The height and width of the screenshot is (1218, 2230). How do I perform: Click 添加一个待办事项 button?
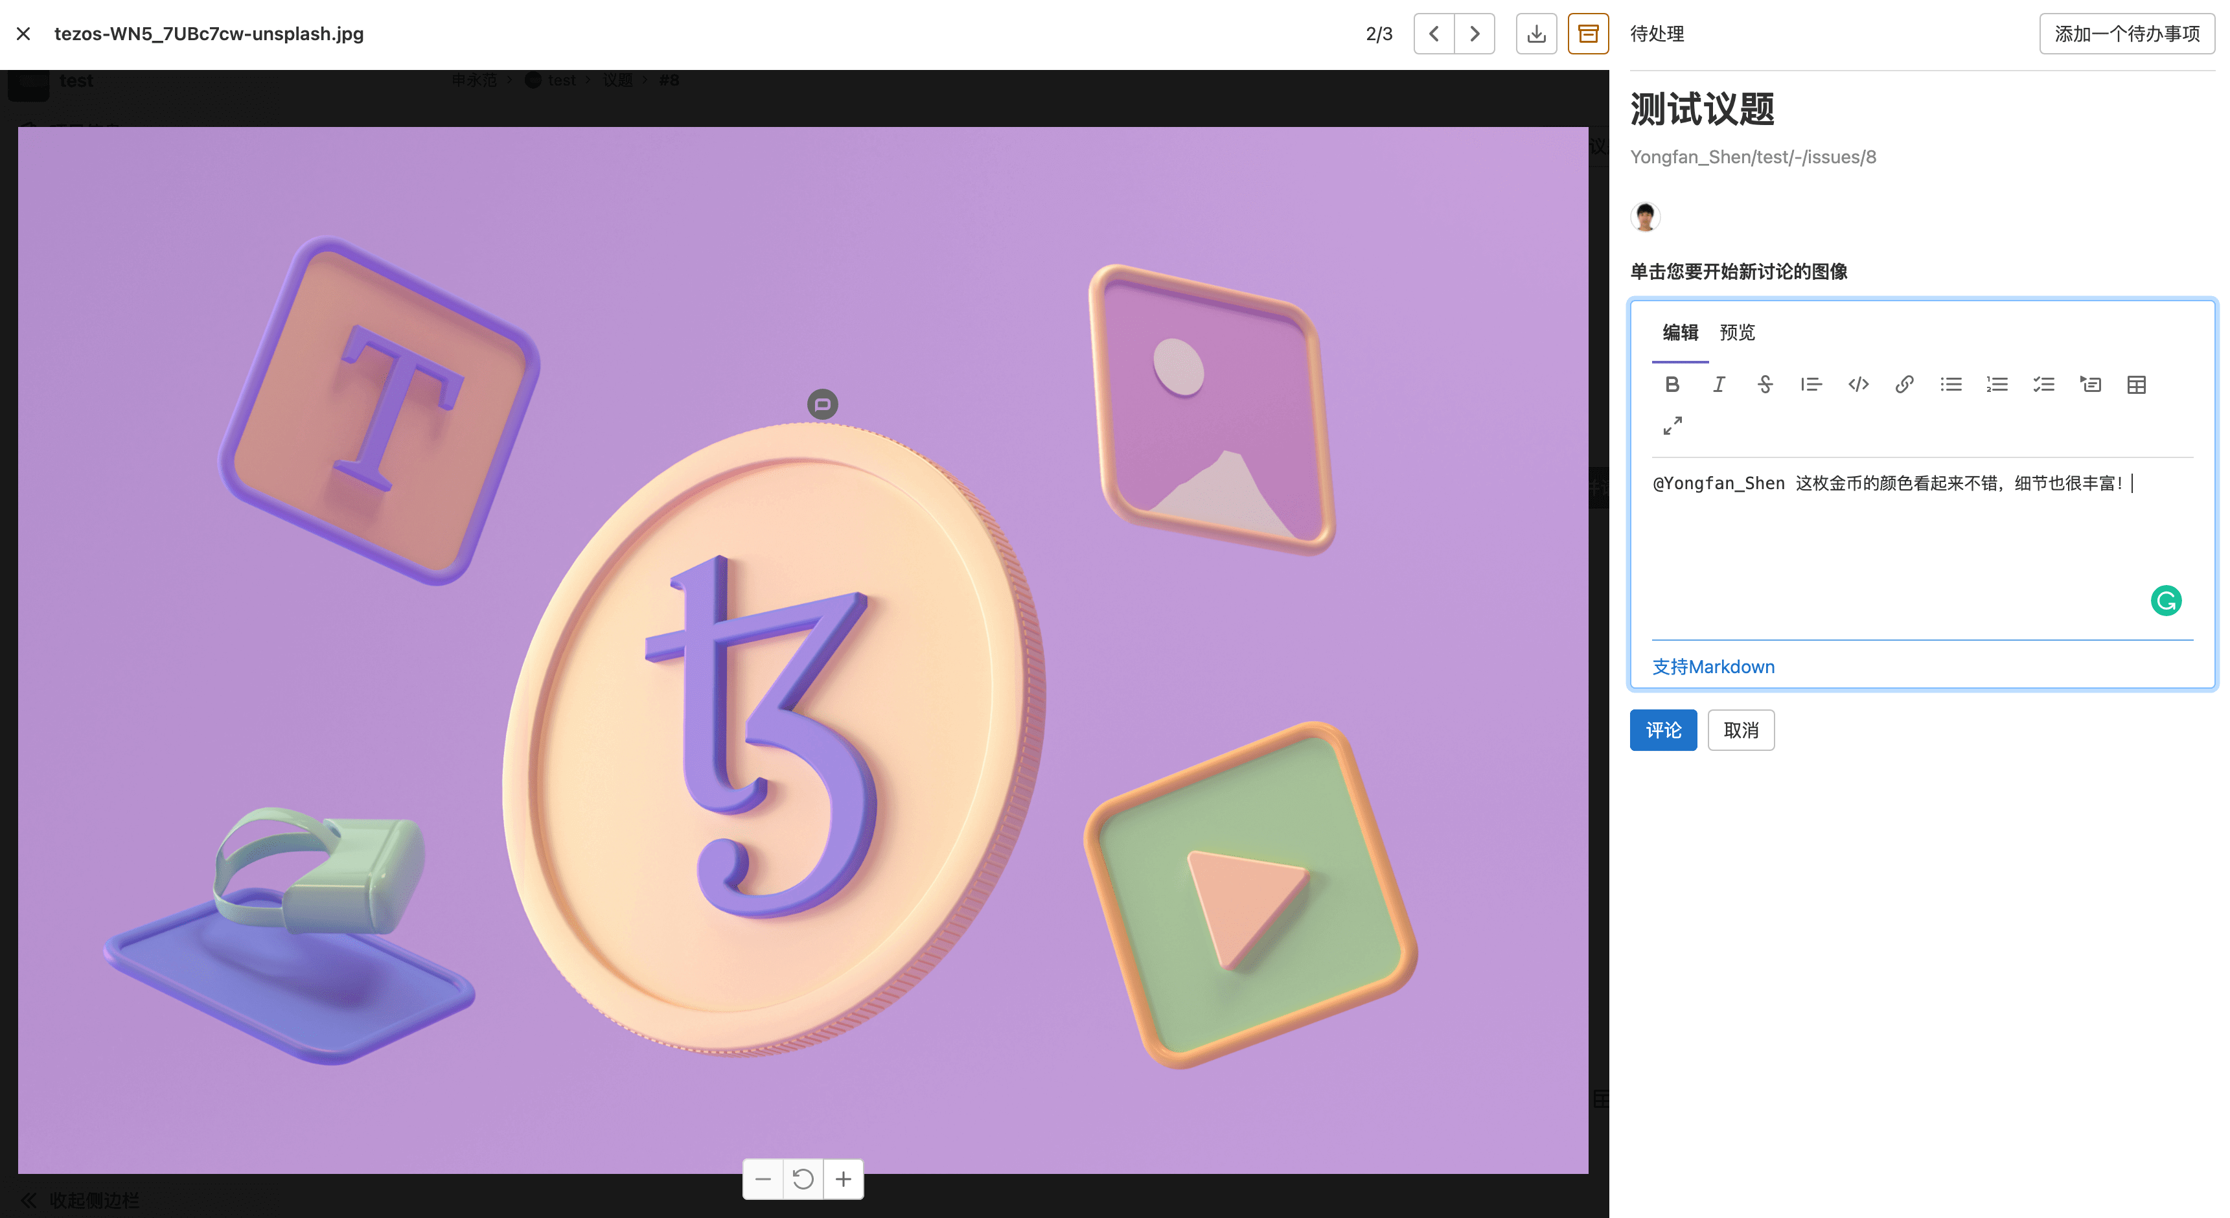point(2127,34)
